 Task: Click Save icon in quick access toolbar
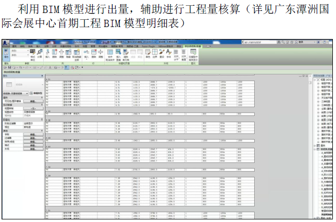[x=9, y=68]
